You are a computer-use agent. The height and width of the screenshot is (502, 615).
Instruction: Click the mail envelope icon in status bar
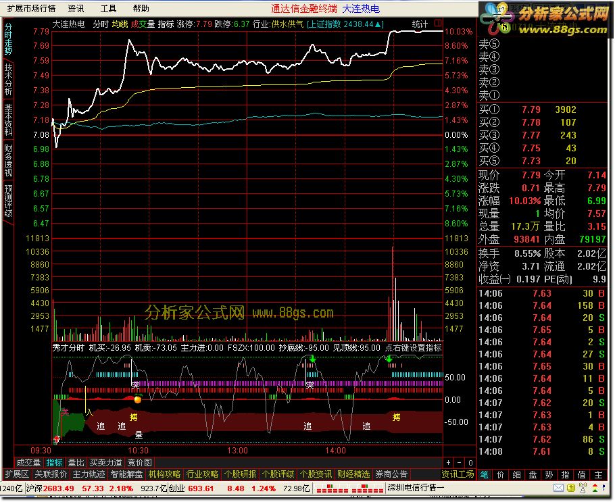click(558, 488)
